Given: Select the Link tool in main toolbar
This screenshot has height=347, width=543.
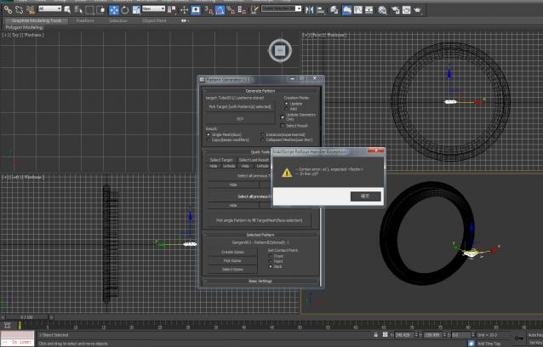Looking at the screenshot, I should point(8,9).
